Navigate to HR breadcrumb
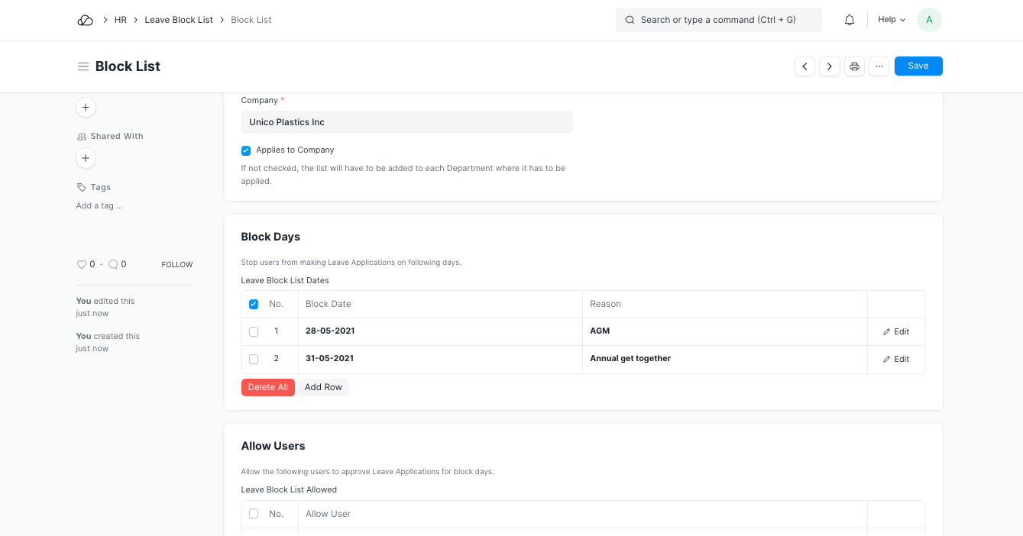This screenshot has width=1023, height=536. (x=121, y=20)
